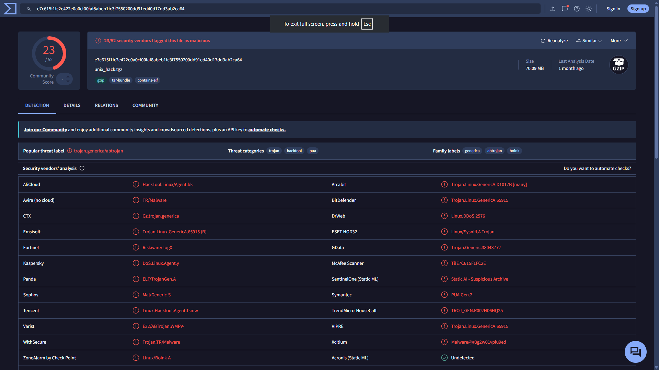The image size is (659, 370).
Task: Click the green check icon beside Undetected
Action: pyautogui.click(x=444, y=358)
